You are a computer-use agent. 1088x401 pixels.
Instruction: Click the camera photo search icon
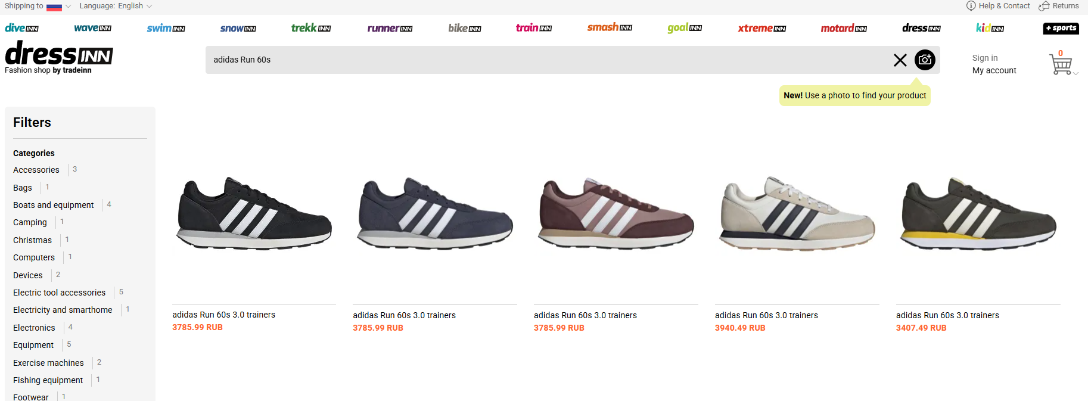tap(925, 60)
